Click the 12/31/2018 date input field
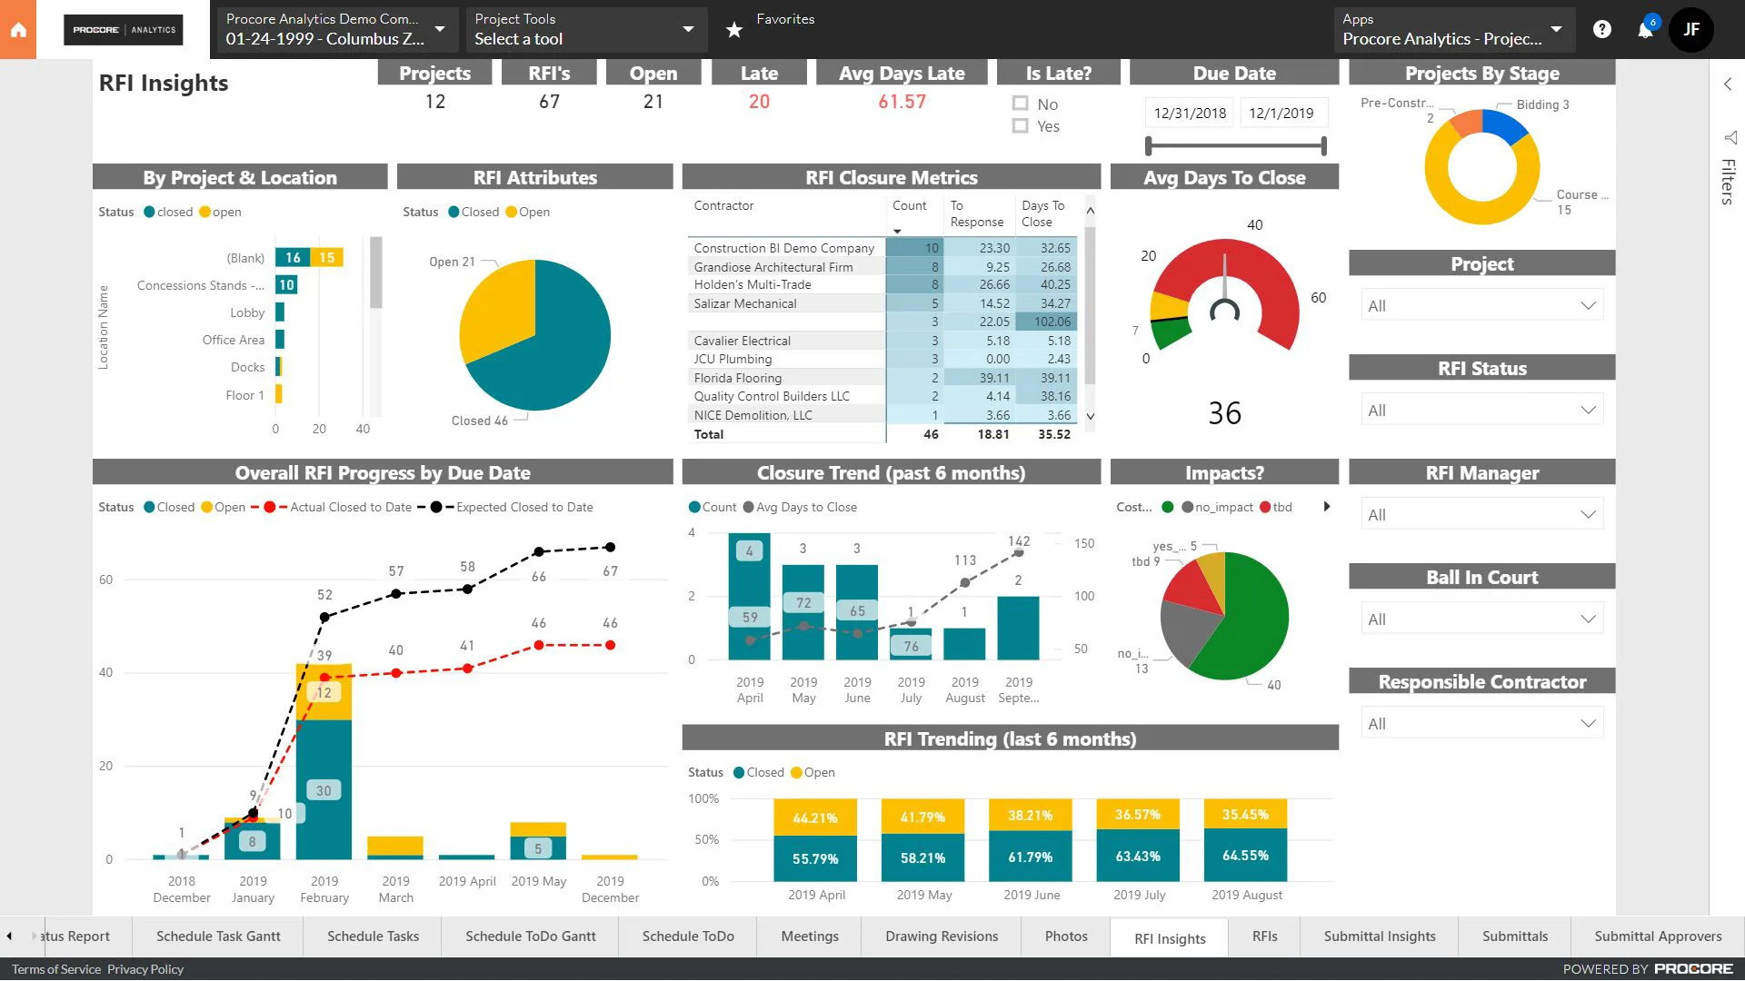 pyautogui.click(x=1188, y=113)
